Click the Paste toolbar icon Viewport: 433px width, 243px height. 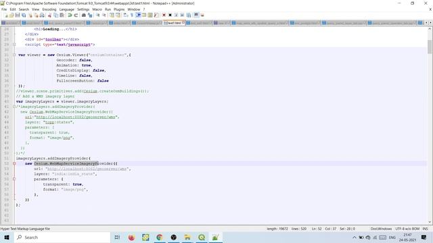[x=62, y=15]
